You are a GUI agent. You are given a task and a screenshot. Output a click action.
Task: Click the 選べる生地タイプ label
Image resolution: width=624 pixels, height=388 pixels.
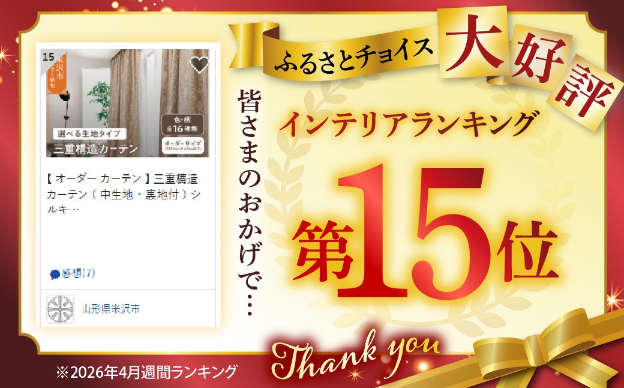pos(89,133)
